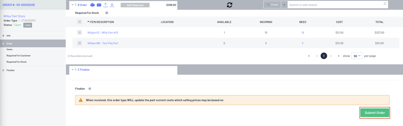
Task: Collapse the B Order section chevron
Action: 73,5
